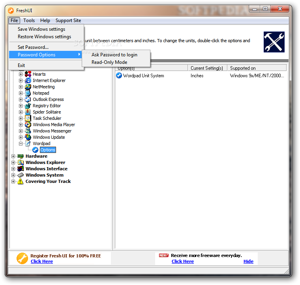Toggle Ask Password to login option
Image resolution: width=300 pixels, height=285 pixels.
116,55
